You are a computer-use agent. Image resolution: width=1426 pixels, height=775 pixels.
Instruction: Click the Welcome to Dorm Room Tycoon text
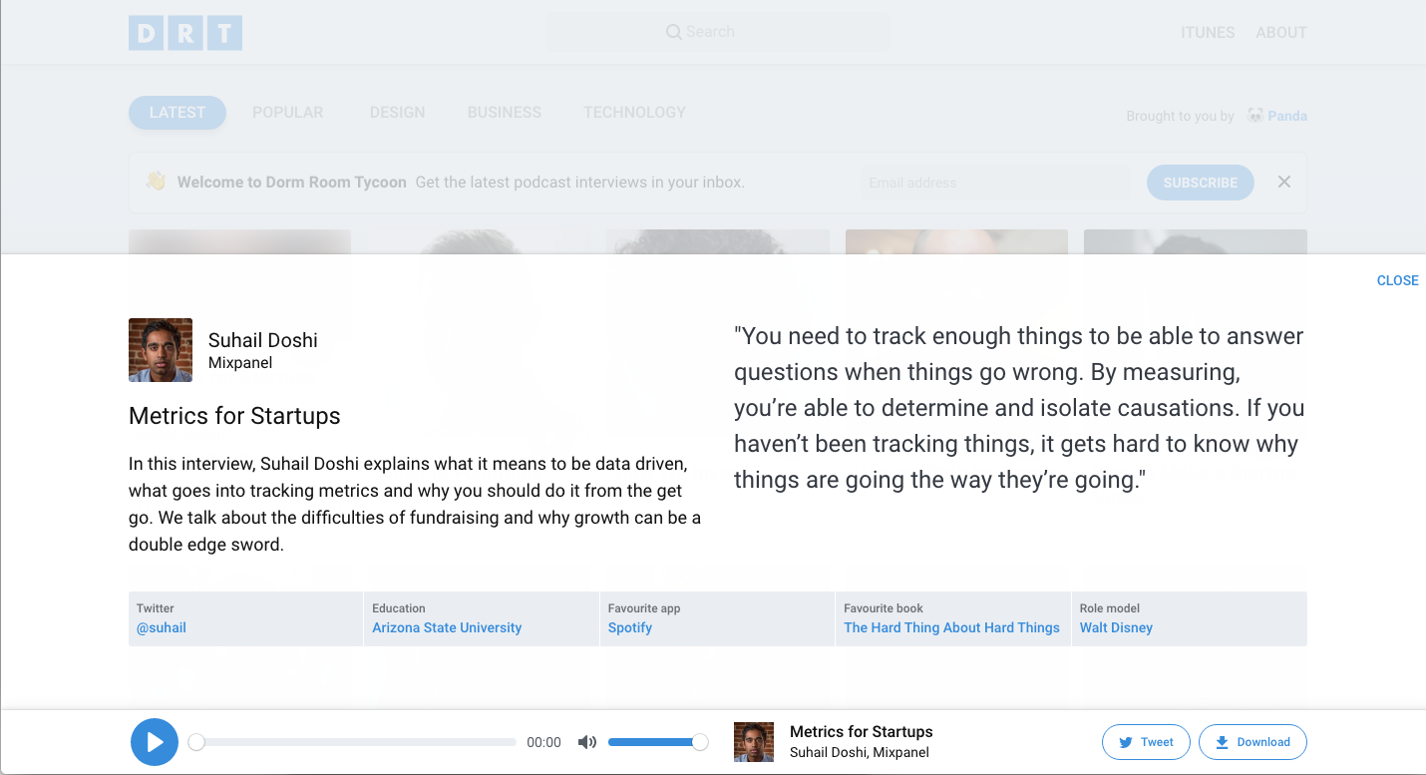click(292, 183)
